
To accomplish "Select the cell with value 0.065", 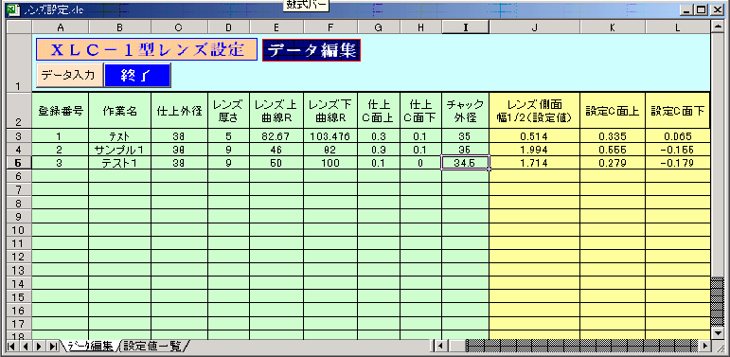I will tap(677, 137).
